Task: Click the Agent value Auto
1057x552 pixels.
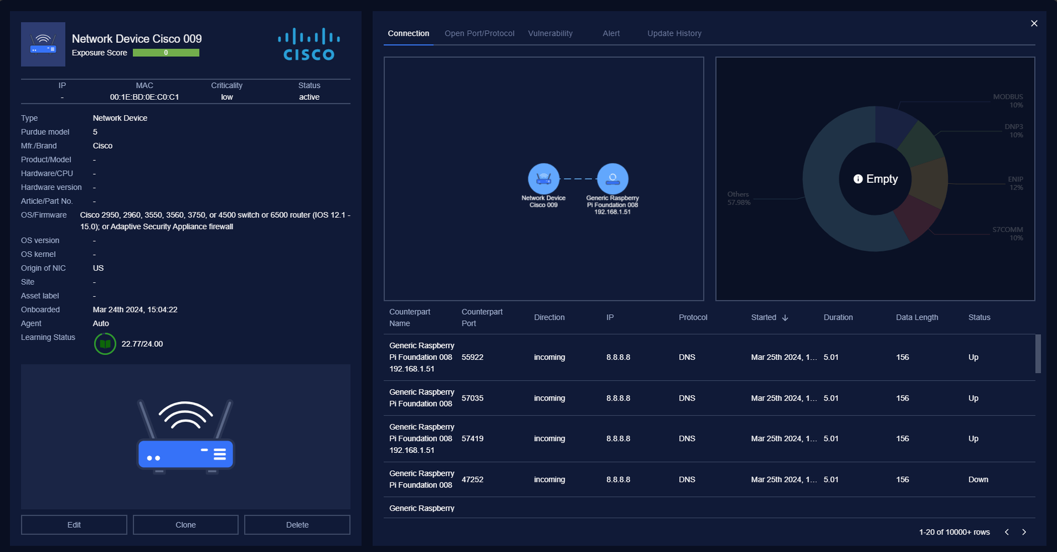Action: 101,324
